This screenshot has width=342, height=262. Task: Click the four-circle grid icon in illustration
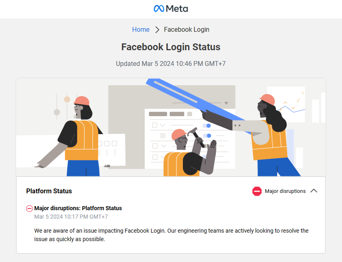(163, 135)
